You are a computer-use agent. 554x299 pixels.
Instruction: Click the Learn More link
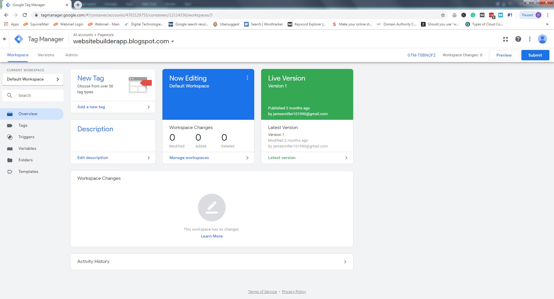tap(212, 236)
